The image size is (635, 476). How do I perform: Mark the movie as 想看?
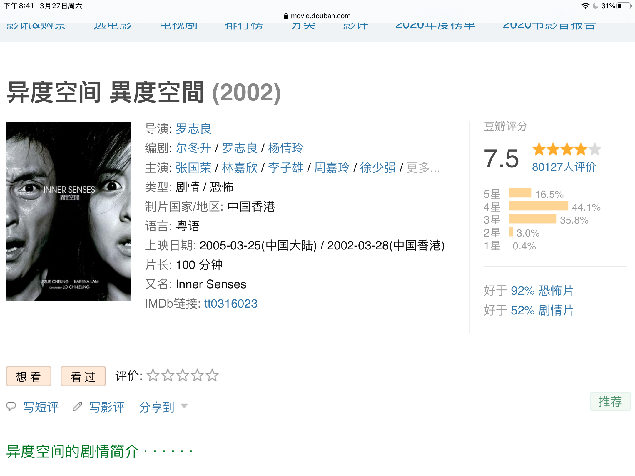tap(29, 376)
